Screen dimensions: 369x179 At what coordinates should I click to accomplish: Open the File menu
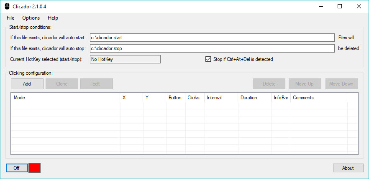point(10,18)
